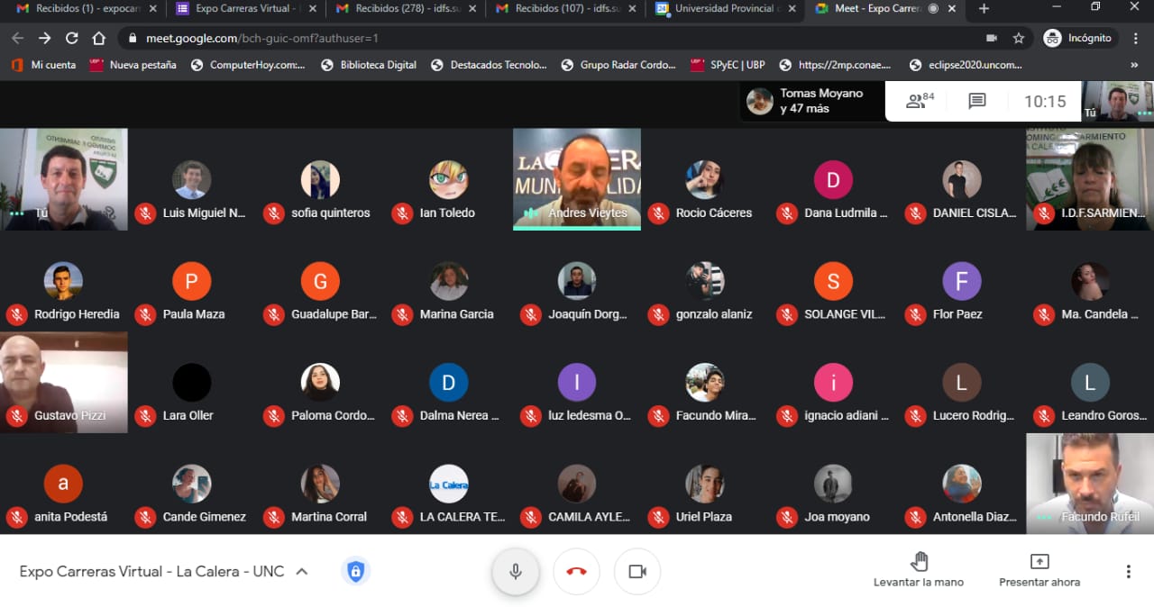Click the Presentar ahora screen share icon
The image size is (1154, 607).
[x=1040, y=562]
